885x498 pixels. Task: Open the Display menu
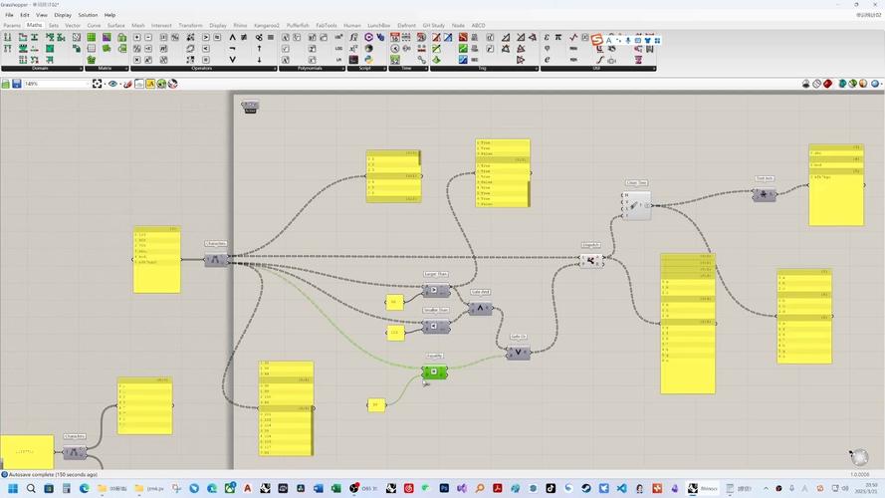point(63,15)
